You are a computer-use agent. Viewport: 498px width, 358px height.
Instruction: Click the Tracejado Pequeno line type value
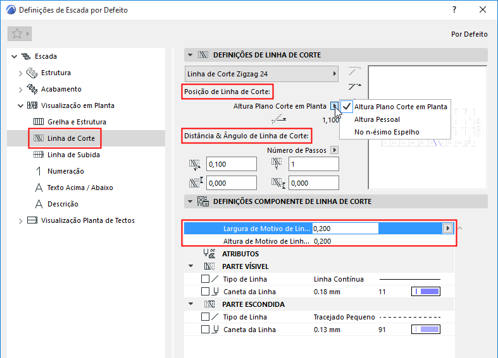tap(344, 317)
